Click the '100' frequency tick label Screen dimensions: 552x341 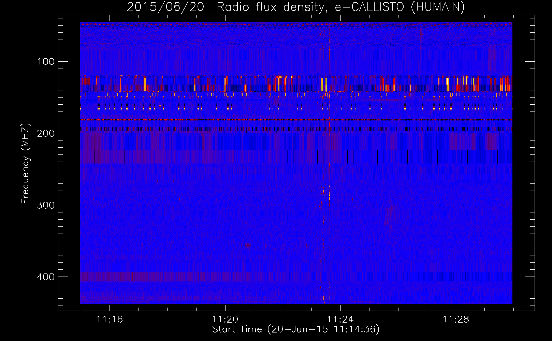46,61
